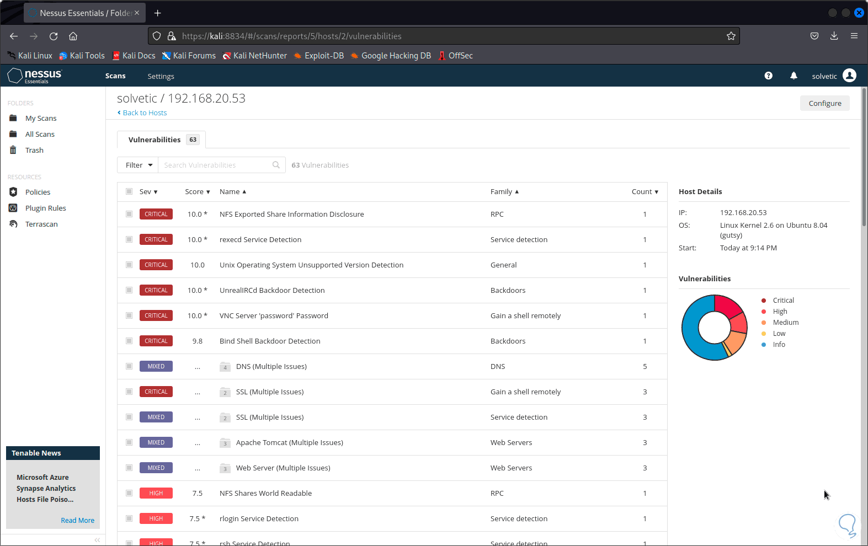Open the Firefox hamburger menu
The image size is (868, 546).
click(854, 36)
